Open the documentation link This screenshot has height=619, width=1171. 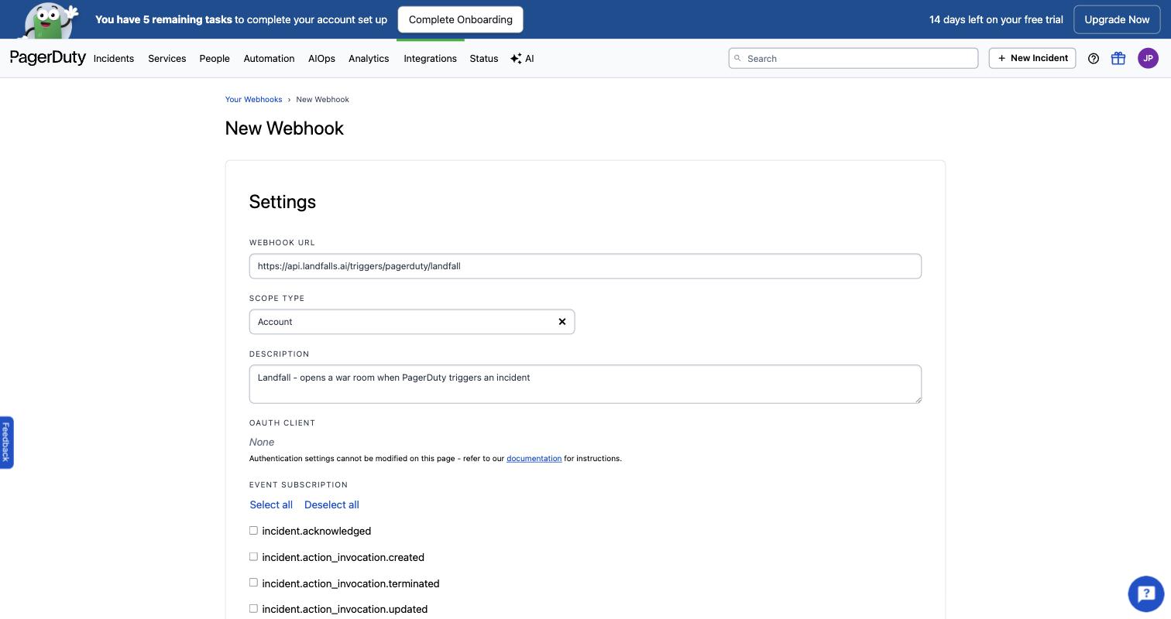pos(534,459)
